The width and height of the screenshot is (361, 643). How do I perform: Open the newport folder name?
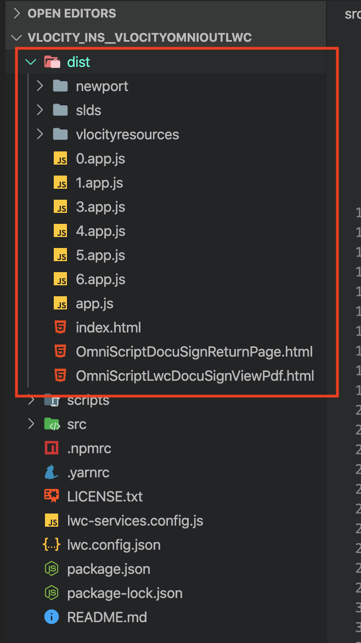click(x=102, y=86)
